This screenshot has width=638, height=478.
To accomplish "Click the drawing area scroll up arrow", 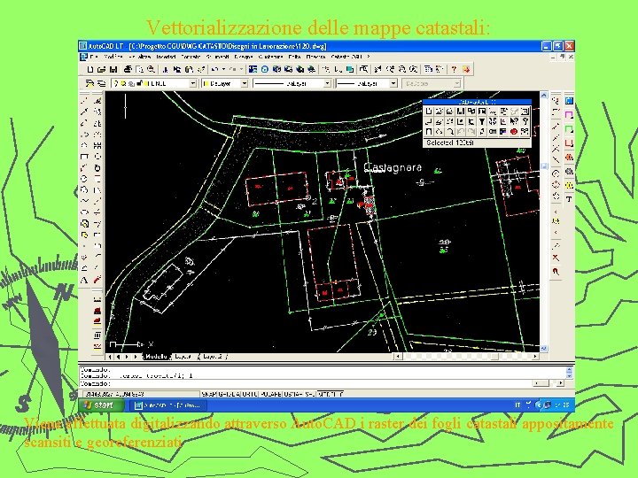I will click(544, 96).
